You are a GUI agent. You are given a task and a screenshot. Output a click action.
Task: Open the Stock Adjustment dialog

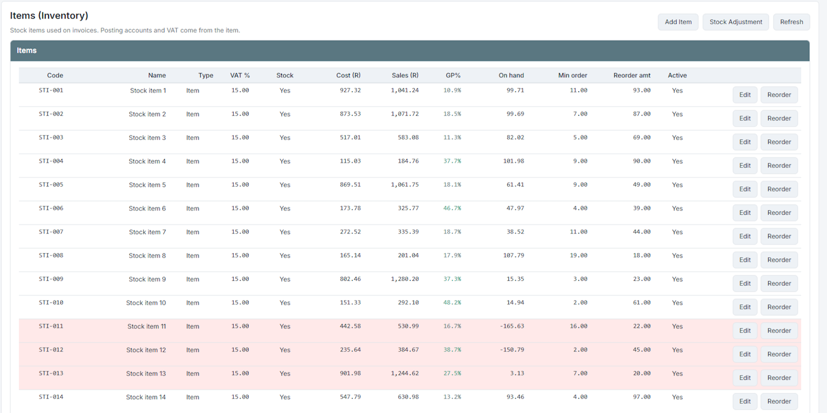735,22
